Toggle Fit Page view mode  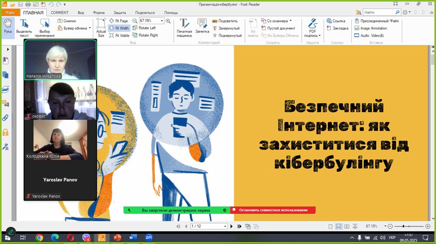click(119, 21)
